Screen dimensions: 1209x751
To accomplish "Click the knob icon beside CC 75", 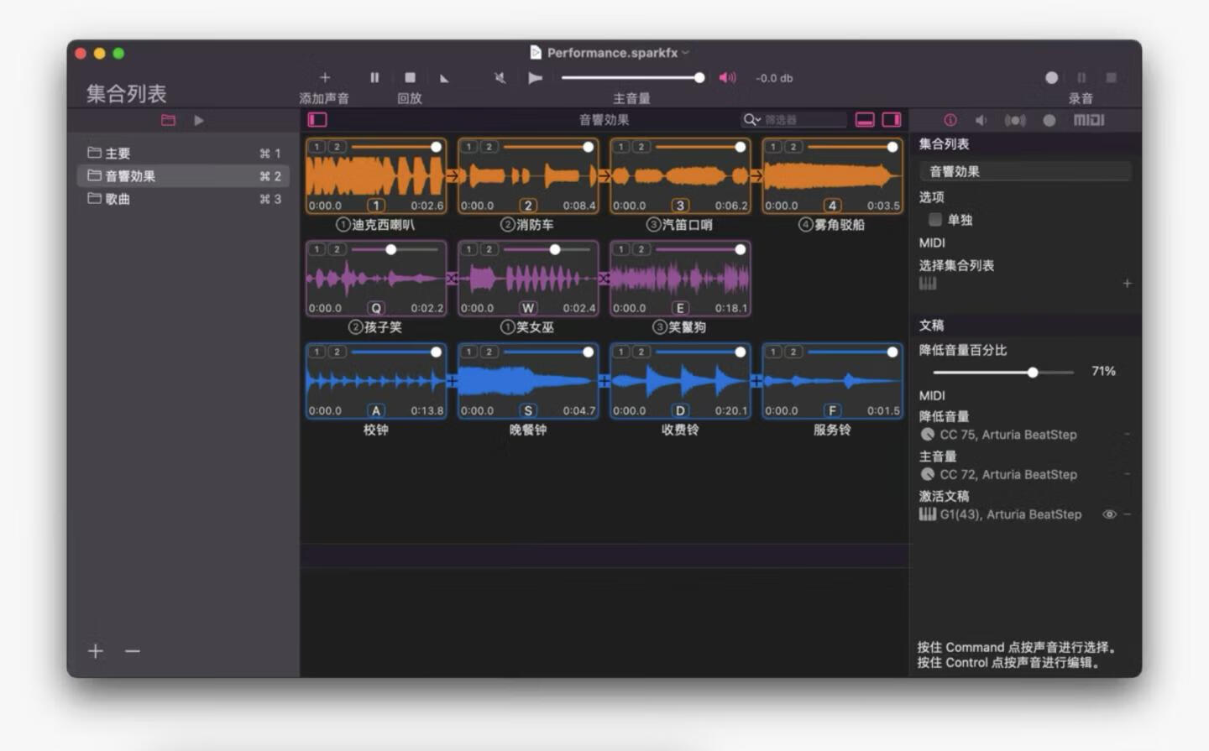I will [x=928, y=435].
